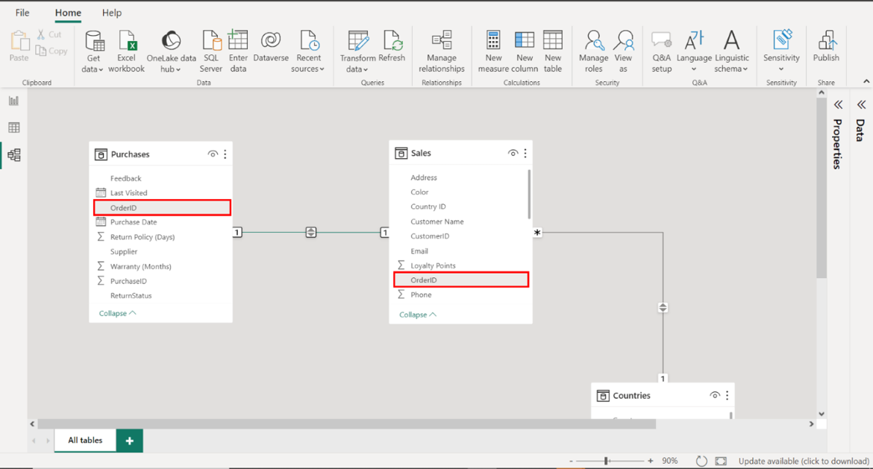
Task: Add a new layout tab with plus button
Action: click(130, 441)
